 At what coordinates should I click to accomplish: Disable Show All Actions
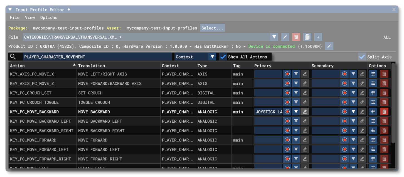click(223, 57)
